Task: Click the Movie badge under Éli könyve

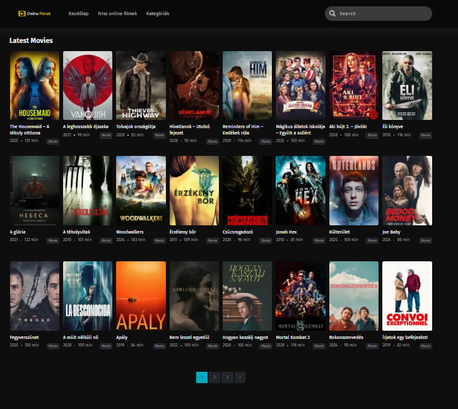Action: (426, 135)
